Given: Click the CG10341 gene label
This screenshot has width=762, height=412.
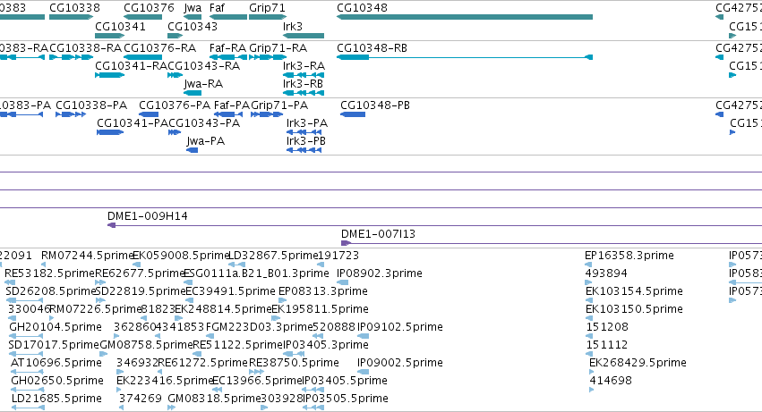Looking at the screenshot, I should click(120, 26).
